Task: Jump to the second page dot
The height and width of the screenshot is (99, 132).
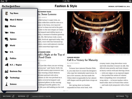Action: [66, 91]
